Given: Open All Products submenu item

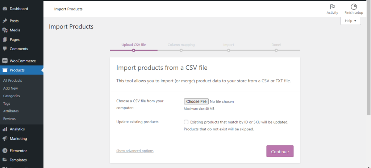Looking at the screenshot, I should click(x=13, y=81).
